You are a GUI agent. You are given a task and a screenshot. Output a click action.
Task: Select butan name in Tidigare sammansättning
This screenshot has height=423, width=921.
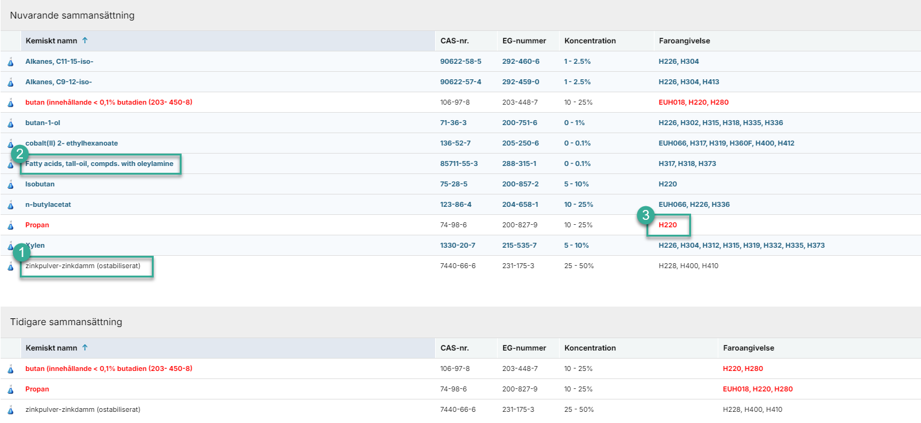pos(109,369)
